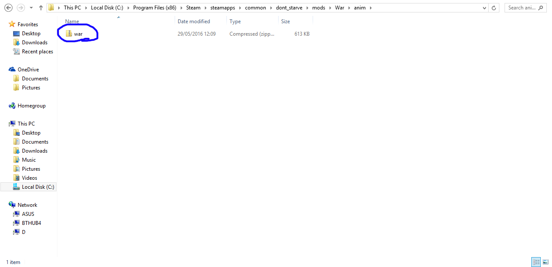Go to the 'Steam' breadcrumb segment
This screenshot has width=552, height=267.
(x=193, y=8)
